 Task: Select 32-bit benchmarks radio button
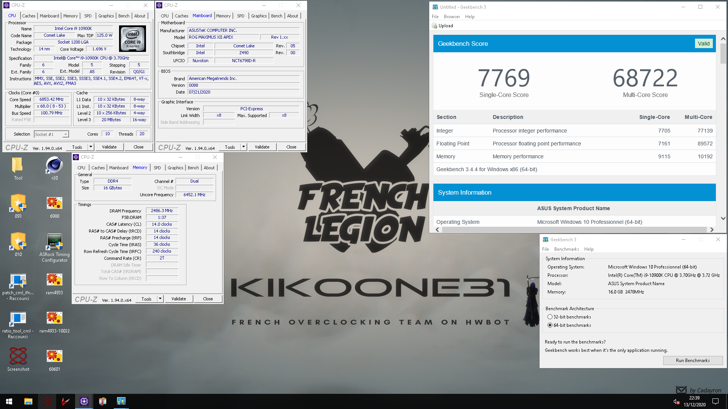(x=550, y=317)
